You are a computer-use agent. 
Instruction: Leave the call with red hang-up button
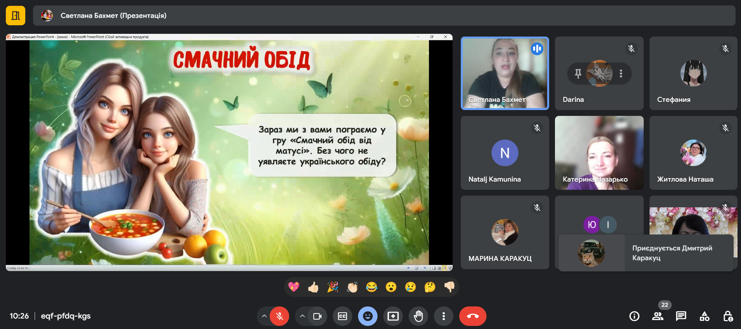click(x=472, y=316)
